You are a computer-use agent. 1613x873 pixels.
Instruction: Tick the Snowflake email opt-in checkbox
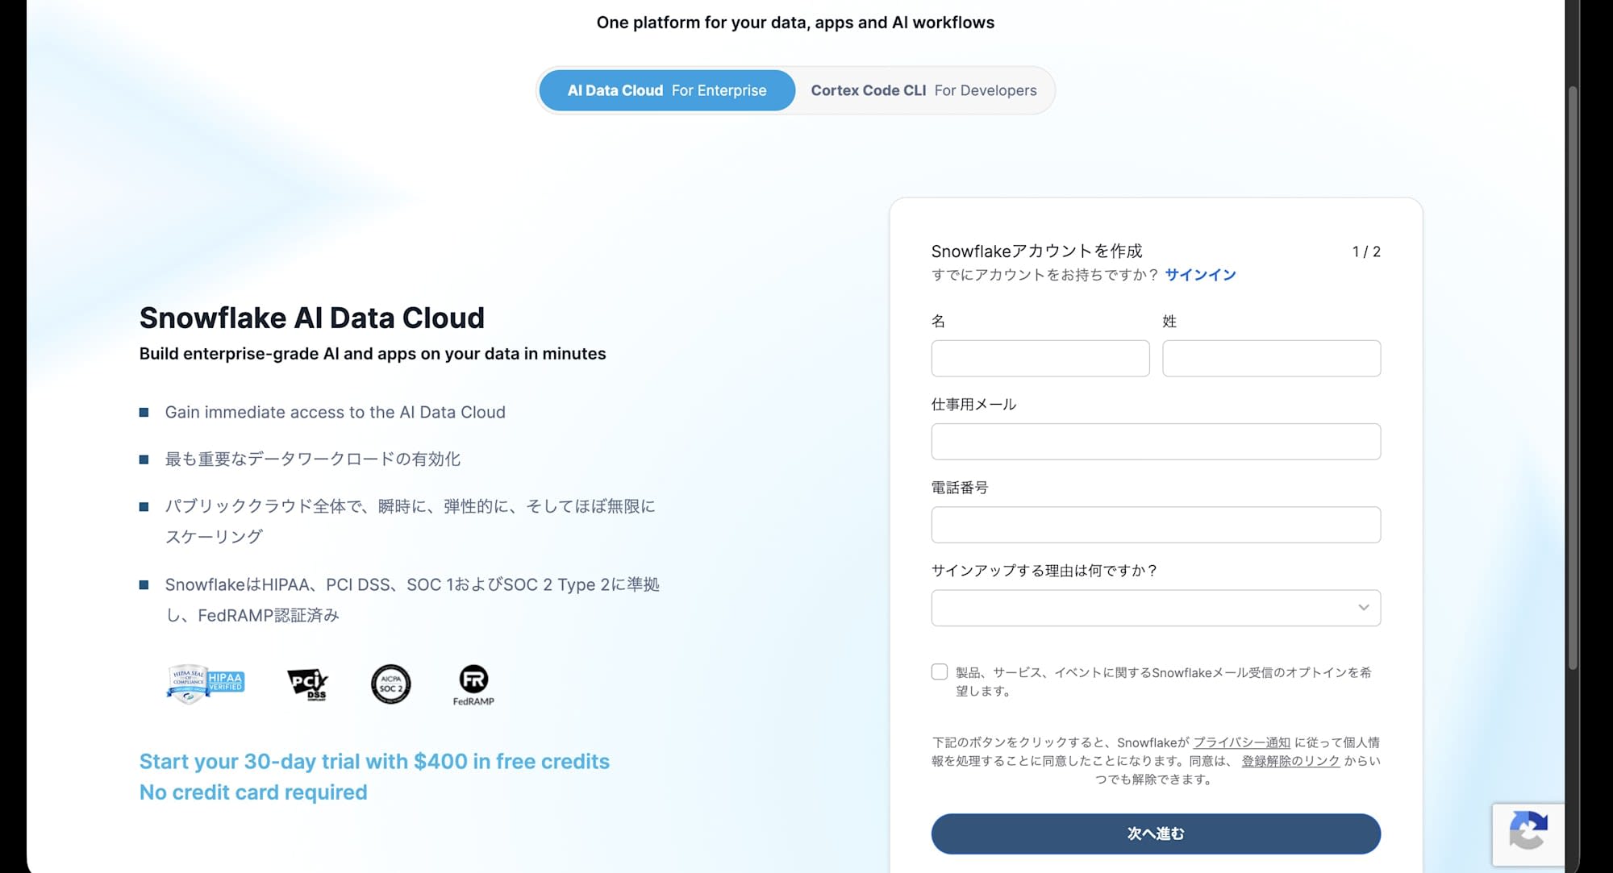pyautogui.click(x=940, y=671)
